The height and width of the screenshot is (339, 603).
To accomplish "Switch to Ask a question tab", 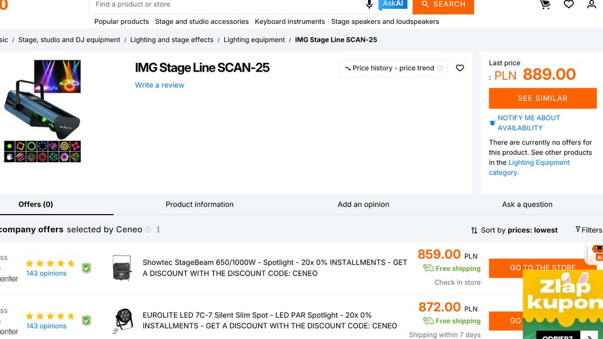I will [527, 205].
